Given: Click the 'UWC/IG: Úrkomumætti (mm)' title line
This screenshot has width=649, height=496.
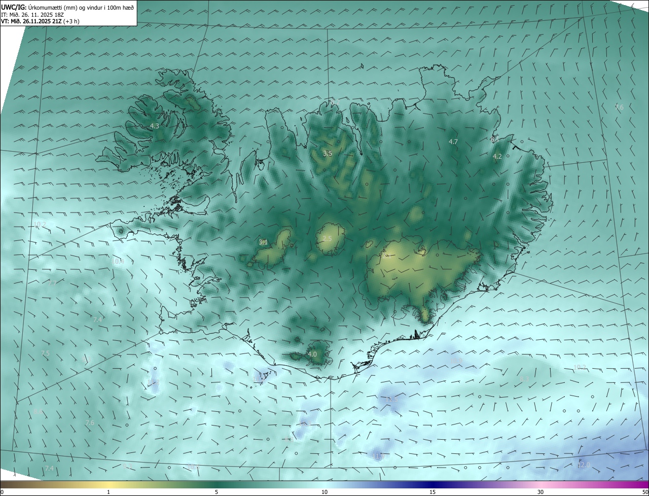Looking at the screenshot, I should (x=67, y=7).
